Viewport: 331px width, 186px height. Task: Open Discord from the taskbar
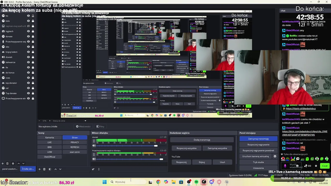coord(212,182)
